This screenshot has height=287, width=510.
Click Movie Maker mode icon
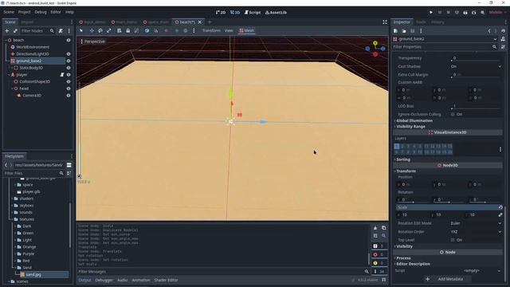tap(482, 13)
